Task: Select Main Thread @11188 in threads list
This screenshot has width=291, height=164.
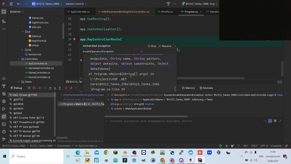Action: pyautogui.click(x=31, y=95)
